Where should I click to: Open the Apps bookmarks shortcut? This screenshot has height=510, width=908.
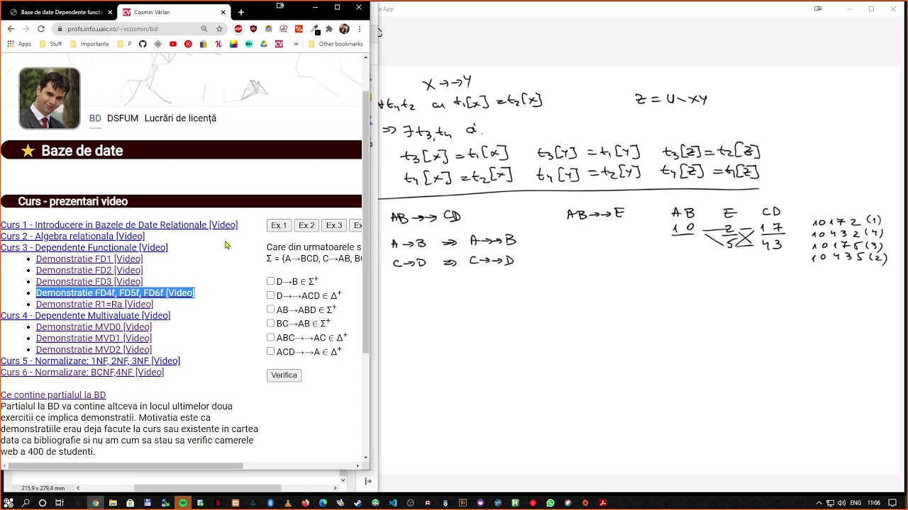tap(19, 44)
